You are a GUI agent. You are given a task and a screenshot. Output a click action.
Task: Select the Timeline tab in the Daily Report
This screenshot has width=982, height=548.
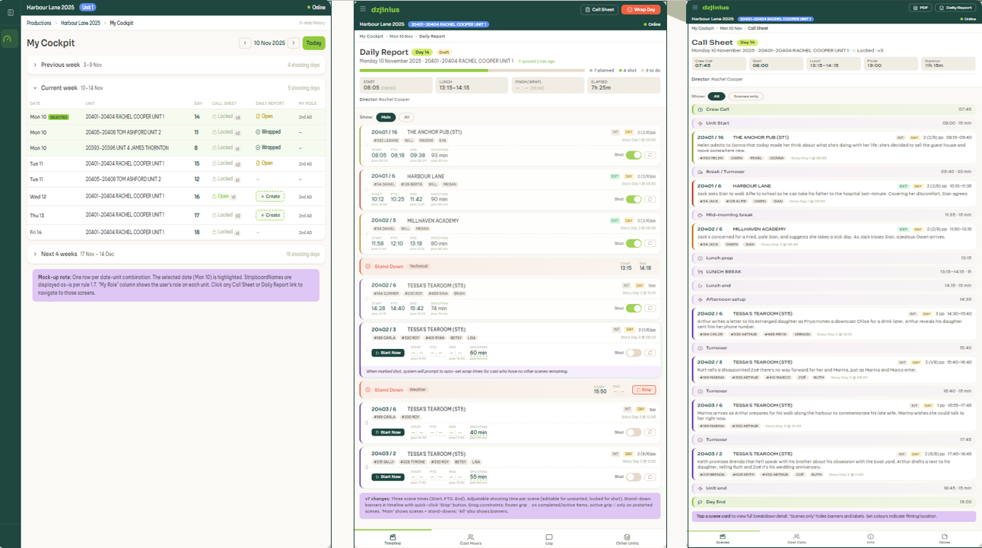click(x=392, y=540)
